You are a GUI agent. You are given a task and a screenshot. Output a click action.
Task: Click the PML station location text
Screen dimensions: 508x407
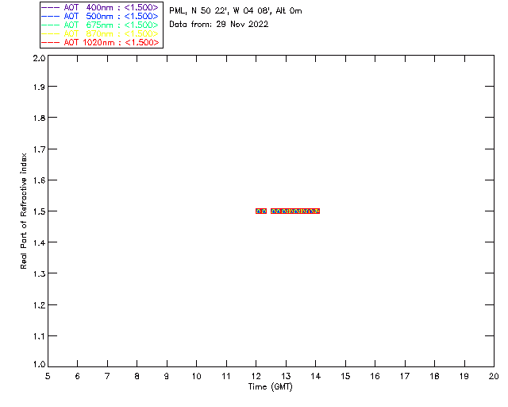[236, 11]
